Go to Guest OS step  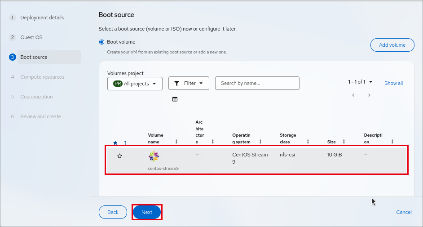click(x=31, y=37)
